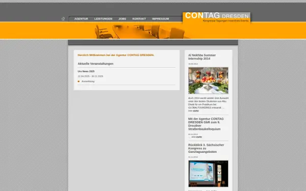The height and width of the screenshot is (191, 306).
Task: Open Rückblick 3. Sächsischer Kongress headline
Action: [x=206, y=148]
